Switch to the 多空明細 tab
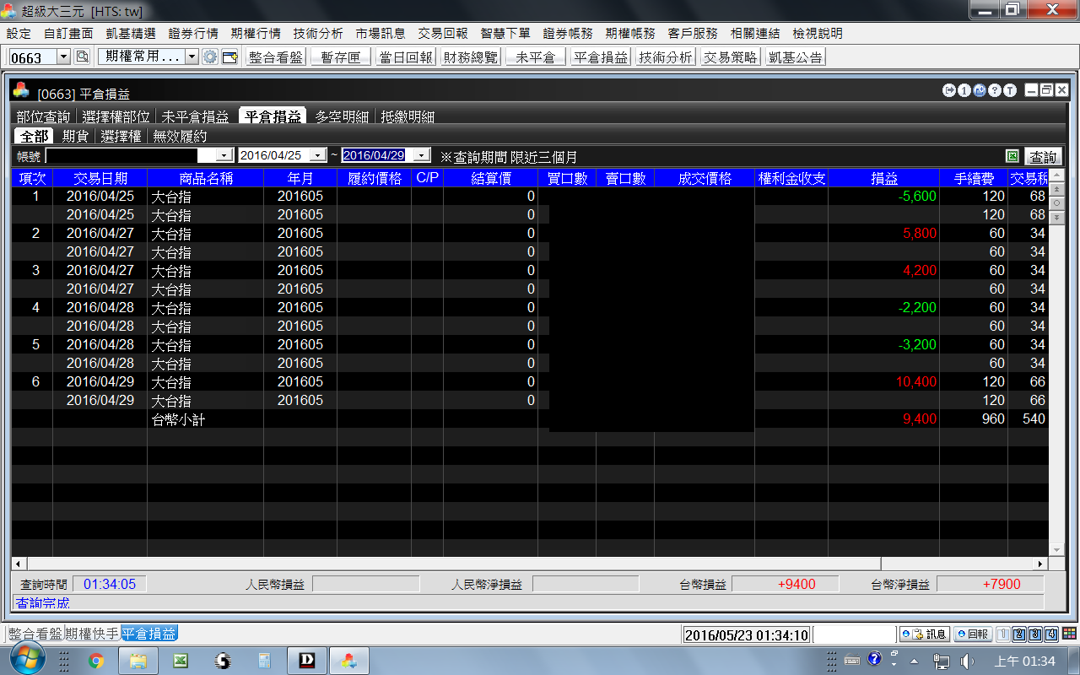The image size is (1080, 675). [342, 116]
